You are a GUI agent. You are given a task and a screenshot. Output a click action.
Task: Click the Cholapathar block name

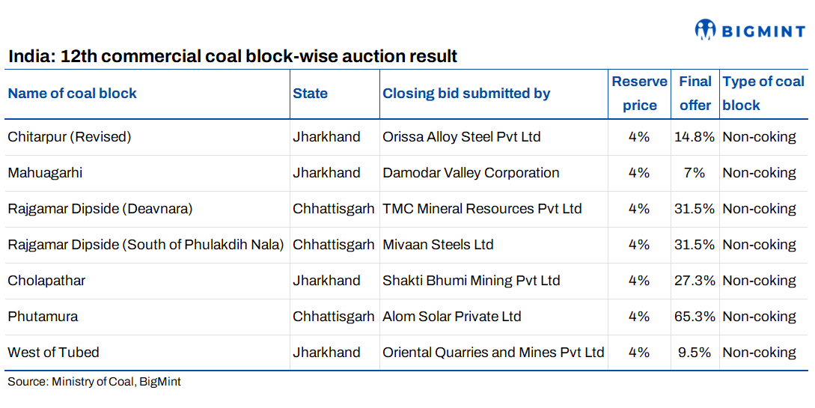click(x=46, y=281)
